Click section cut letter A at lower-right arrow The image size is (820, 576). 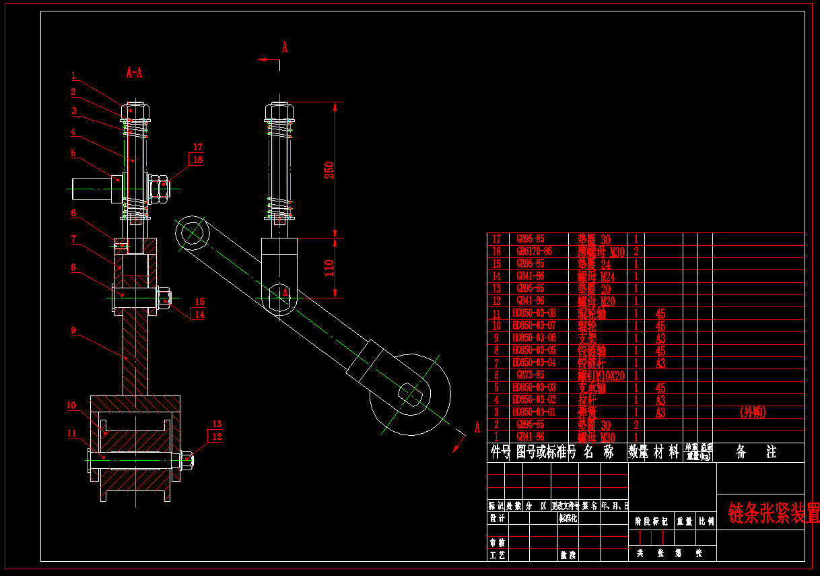[x=477, y=427]
